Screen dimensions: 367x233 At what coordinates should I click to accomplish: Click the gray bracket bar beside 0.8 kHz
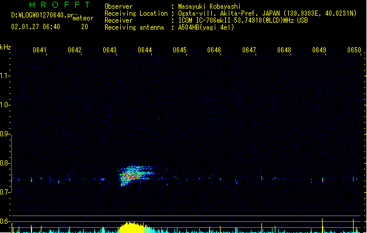tap(11, 164)
